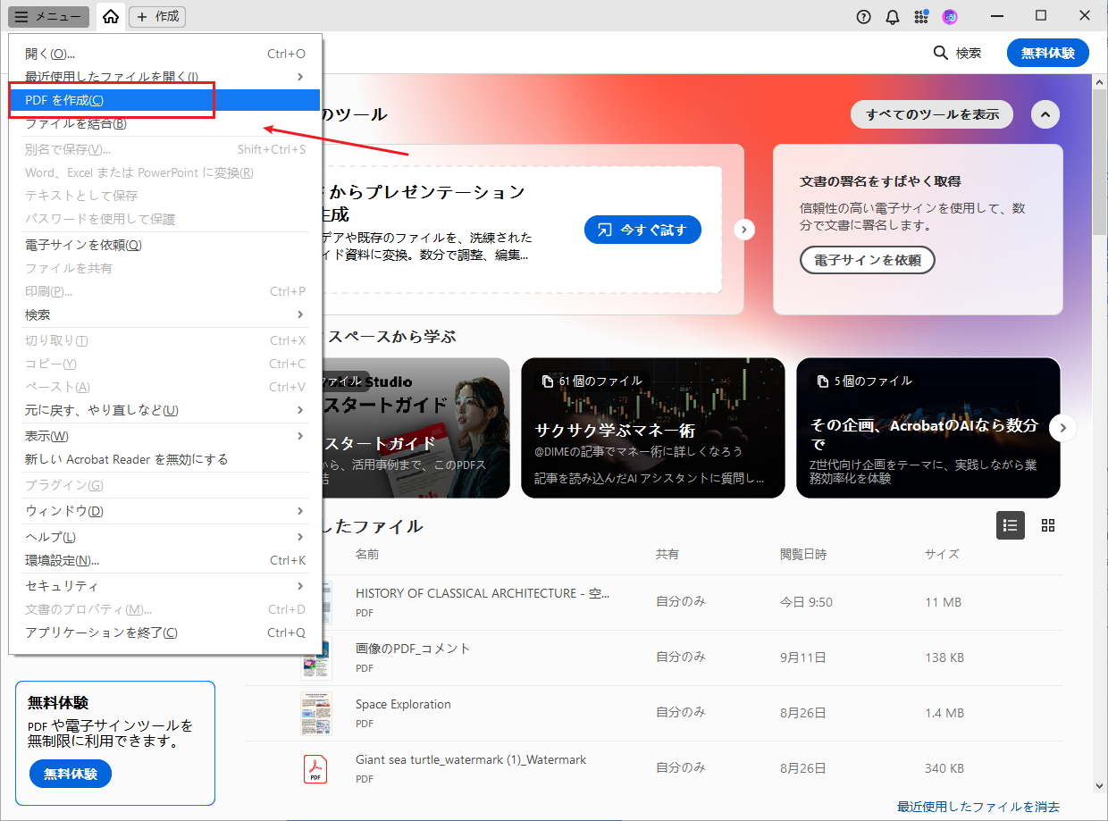Open the その企画、AcrobatのAI card
This screenshot has height=821, width=1108.
click(928, 428)
